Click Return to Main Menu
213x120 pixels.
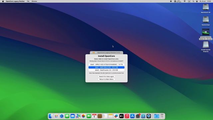(x=106, y=79)
